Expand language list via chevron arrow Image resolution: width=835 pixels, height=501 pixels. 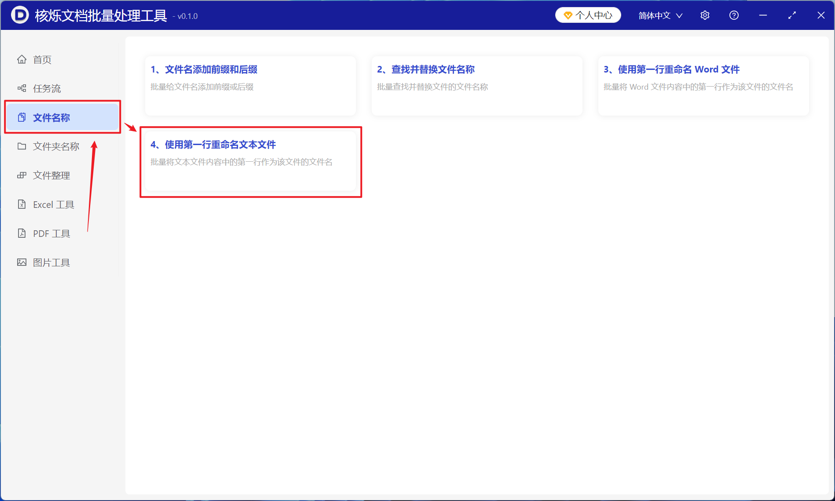click(x=679, y=16)
